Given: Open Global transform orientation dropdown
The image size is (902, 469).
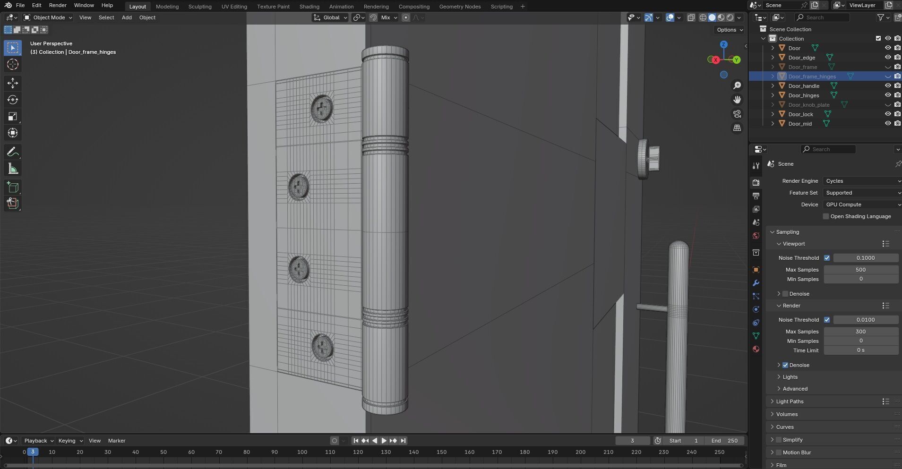Looking at the screenshot, I should coord(330,17).
